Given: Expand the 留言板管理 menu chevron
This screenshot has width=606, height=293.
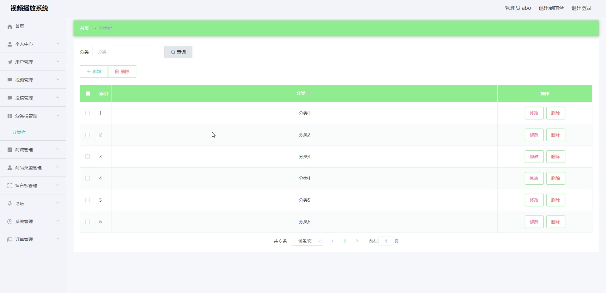Looking at the screenshot, I should (x=58, y=185).
